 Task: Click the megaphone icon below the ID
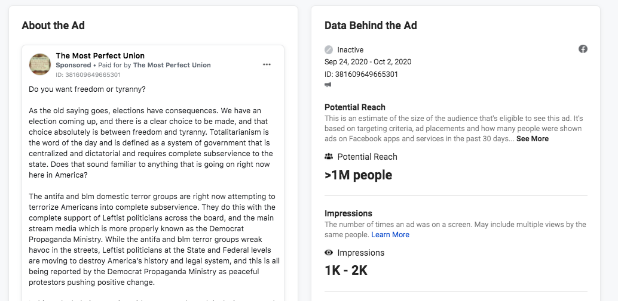coord(328,85)
